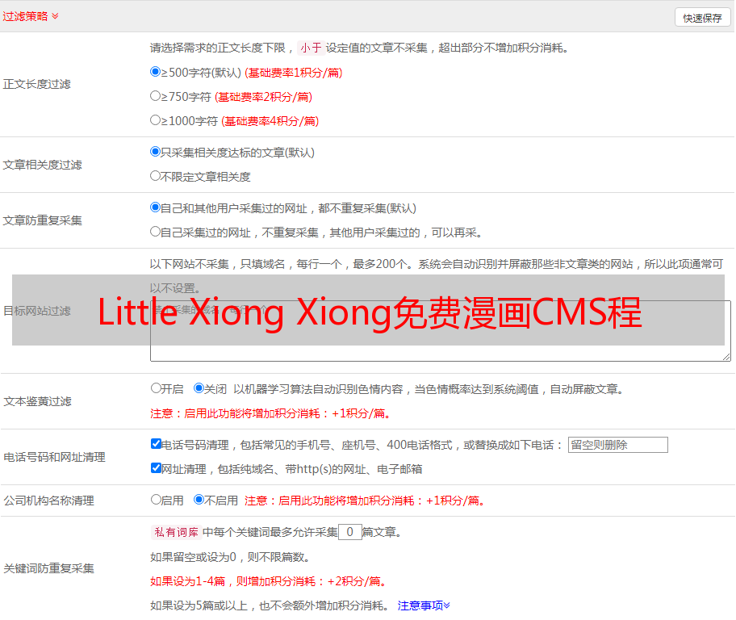The height and width of the screenshot is (620, 736).
Task: Click the 快速保存 button
Action: coord(702,18)
